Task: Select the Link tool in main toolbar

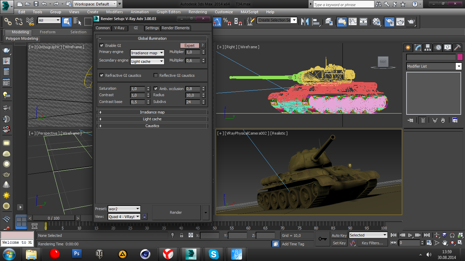Action: [x=8, y=21]
